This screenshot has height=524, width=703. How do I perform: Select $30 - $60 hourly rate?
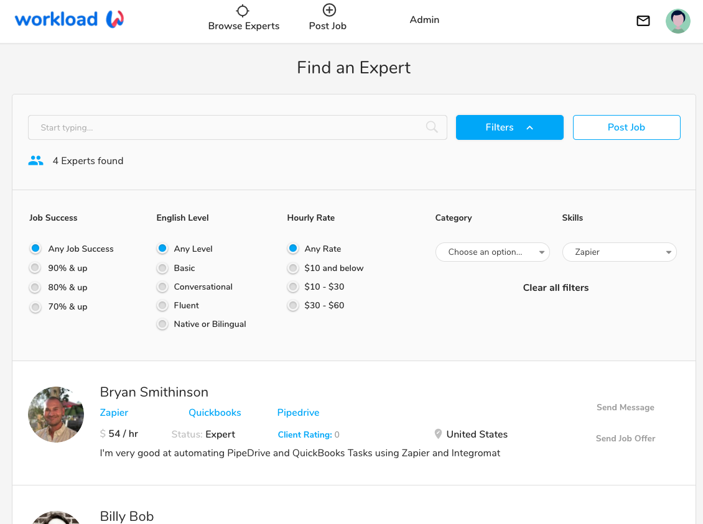[x=293, y=305]
